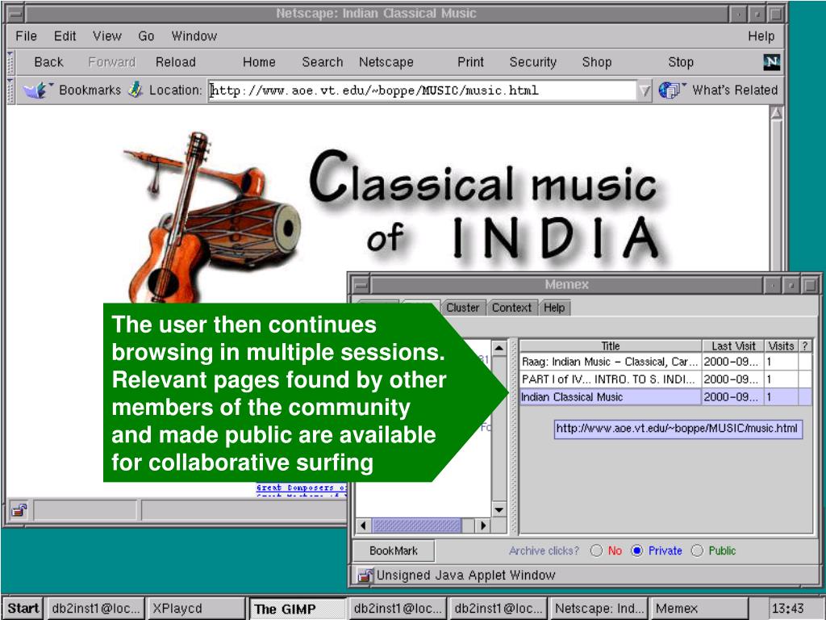Click the Great Composers link on the page

pyautogui.click(x=302, y=488)
